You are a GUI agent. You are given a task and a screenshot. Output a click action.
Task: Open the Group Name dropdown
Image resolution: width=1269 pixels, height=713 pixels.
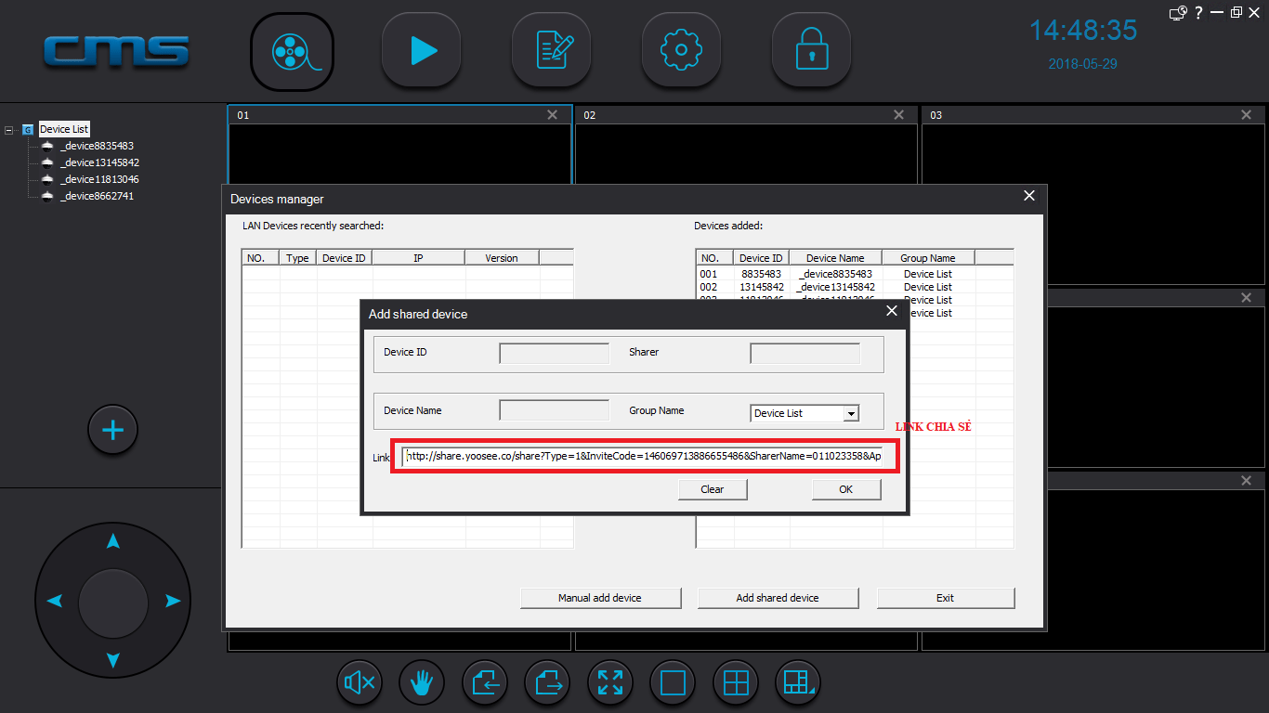coord(851,413)
